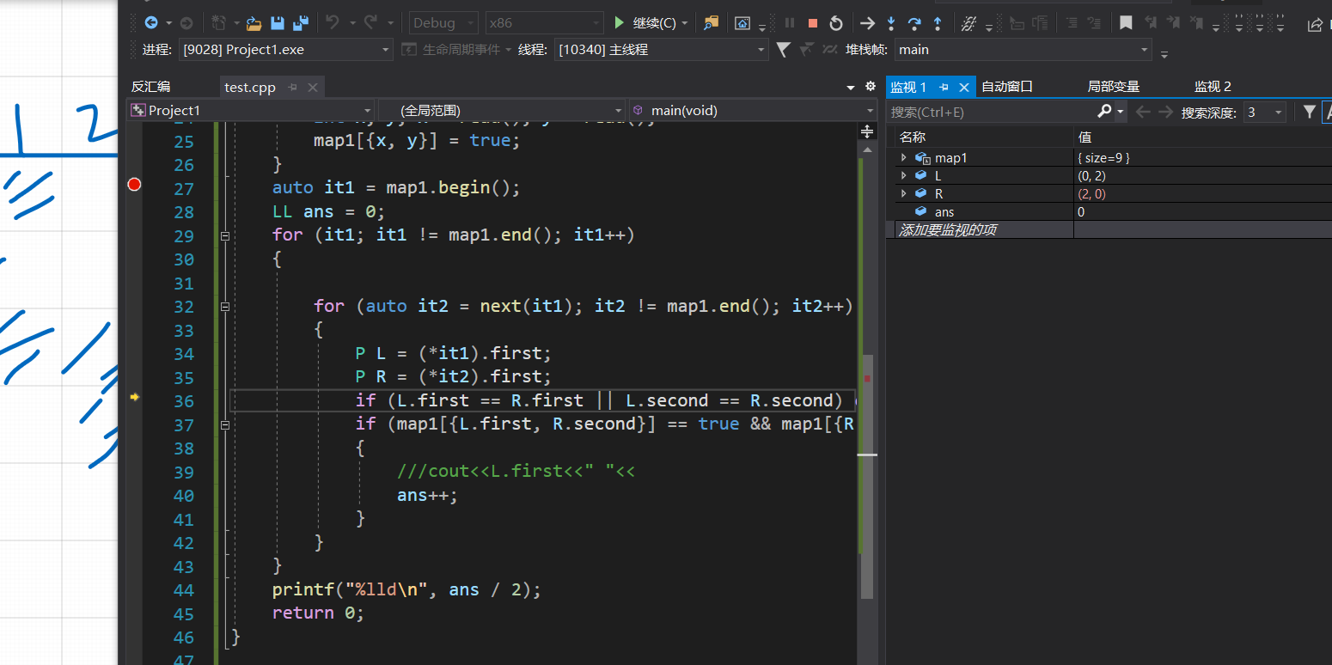Click the Live Share icon
The height and width of the screenshot is (665, 1332).
point(1315,24)
